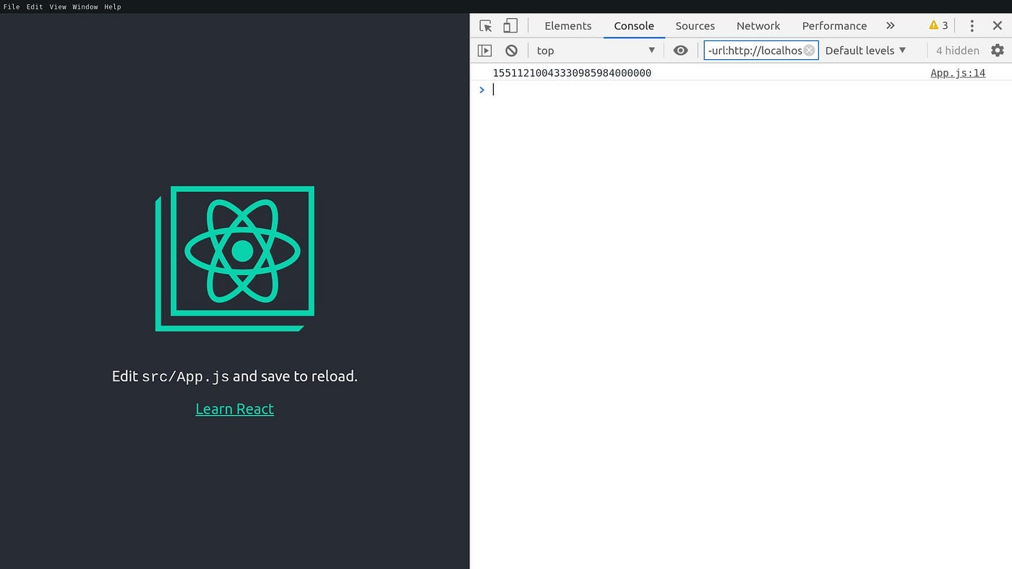This screenshot has height=569, width=1012.
Task: Open the View menu
Action: click(x=58, y=6)
